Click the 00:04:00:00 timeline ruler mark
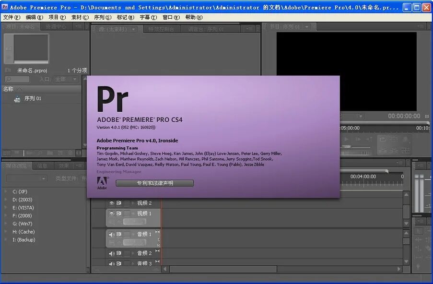Screen dimensions: 433x284 coord(363,176)
